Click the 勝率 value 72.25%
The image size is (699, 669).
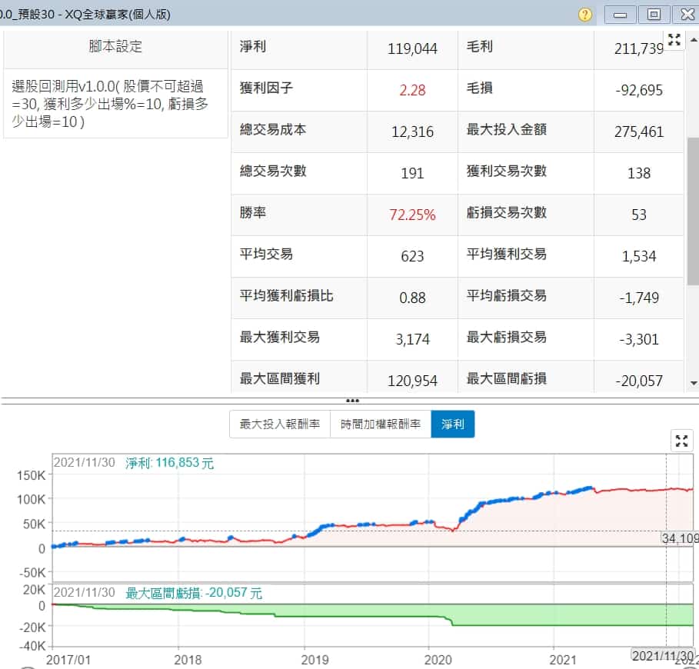tap(412, 215)
